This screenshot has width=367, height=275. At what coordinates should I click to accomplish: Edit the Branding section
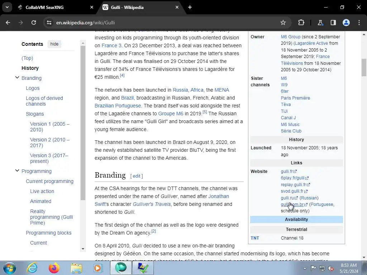(137, 176)
